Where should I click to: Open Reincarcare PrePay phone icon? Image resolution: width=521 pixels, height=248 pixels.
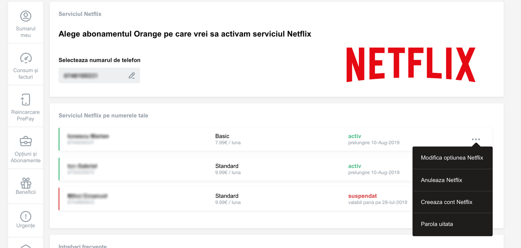click(x=26, y=100)
